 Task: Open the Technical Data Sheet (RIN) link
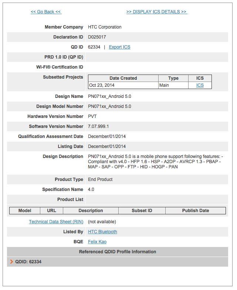coord(56,222)
